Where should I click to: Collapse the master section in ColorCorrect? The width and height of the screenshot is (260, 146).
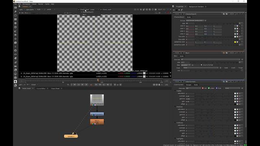(175, 91)
